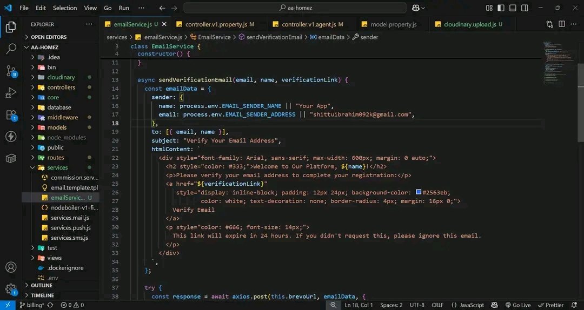
Task: Show more menus with title bar ellipsis
Action: [141, 8]
